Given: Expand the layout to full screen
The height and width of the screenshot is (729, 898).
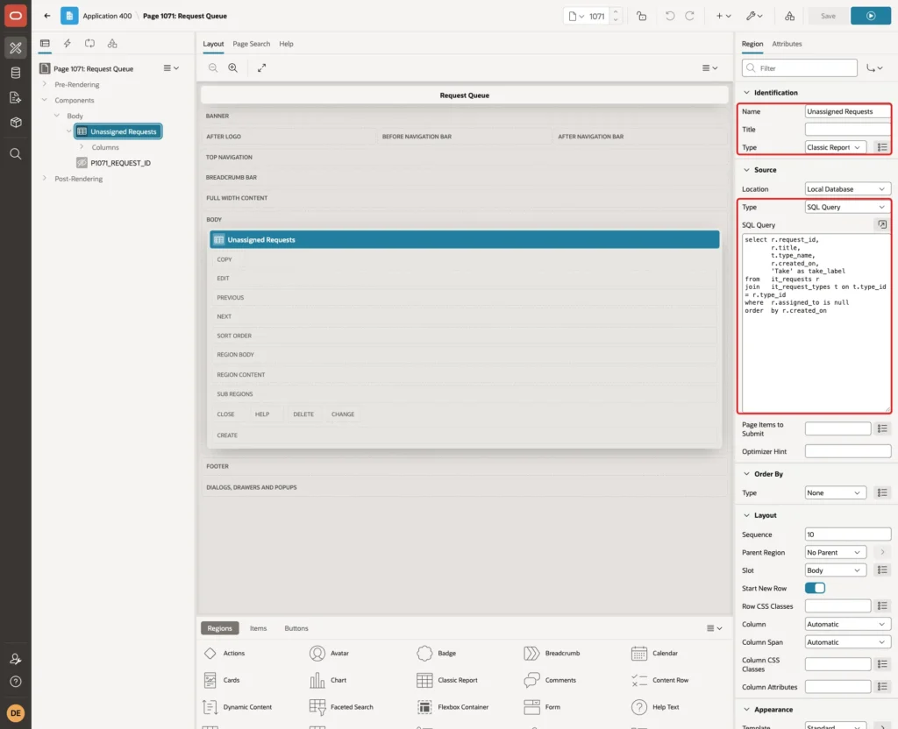Looking at the screenshot, I should tap(261, 67).
